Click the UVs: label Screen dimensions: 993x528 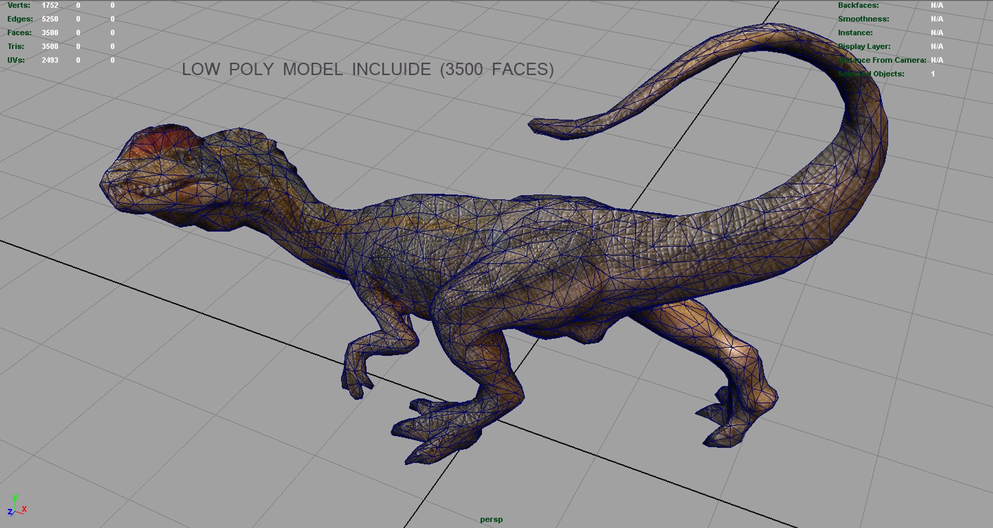click(x=16, y=60)
